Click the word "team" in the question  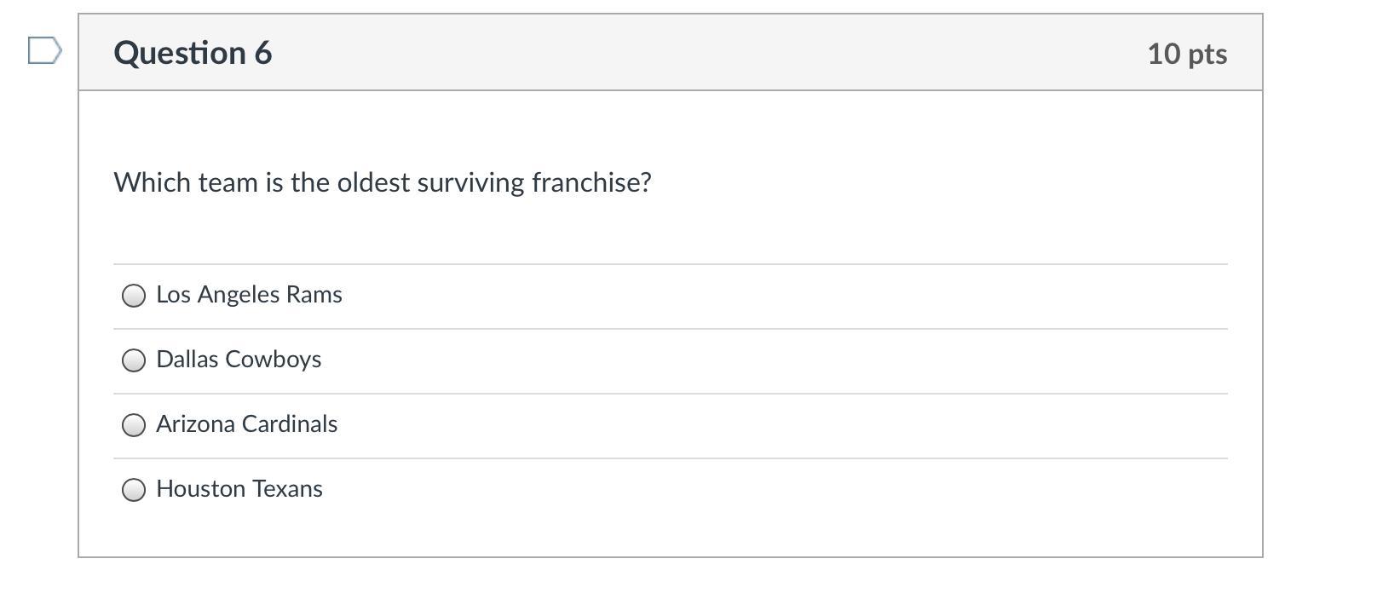tap(228, 182)
